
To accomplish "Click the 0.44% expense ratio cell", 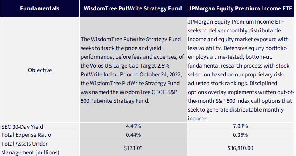I will [x=133, y=135].
